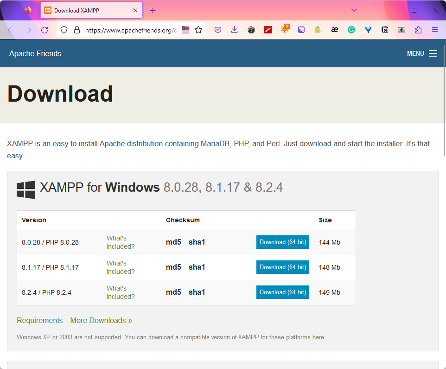Image resolution: width=446 pixels, height=369 pixels.
Task: Click the '144 Mb' size cell
Action: point(329,242)
